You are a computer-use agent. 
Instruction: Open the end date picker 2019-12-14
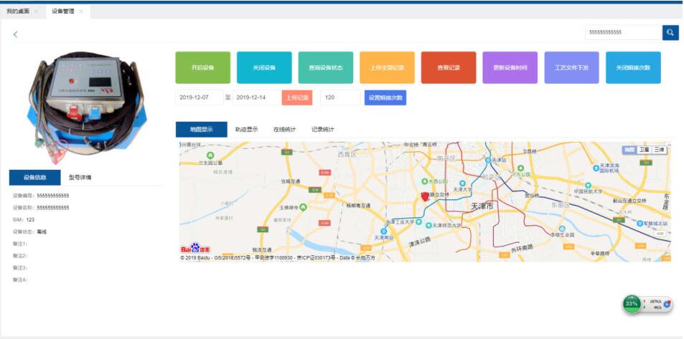pyautogui.click(x=256, y=97)
